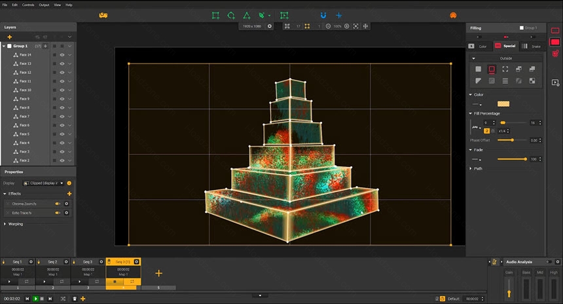The width and height of the screenshot is (563, 304).
Task: Click the orange projector output icon
Action: coord(103,15)
